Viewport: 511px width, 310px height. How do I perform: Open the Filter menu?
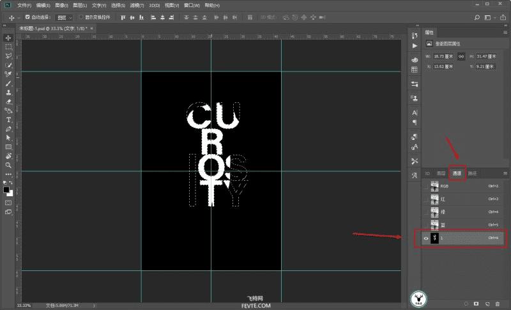(x=137, y=5)
